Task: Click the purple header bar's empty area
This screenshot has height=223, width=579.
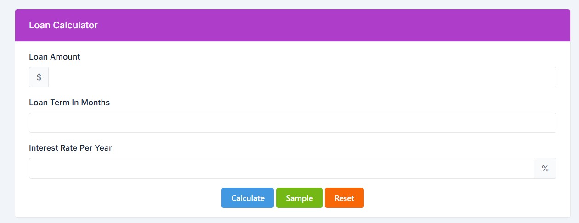Action: [x=322, y=25]
